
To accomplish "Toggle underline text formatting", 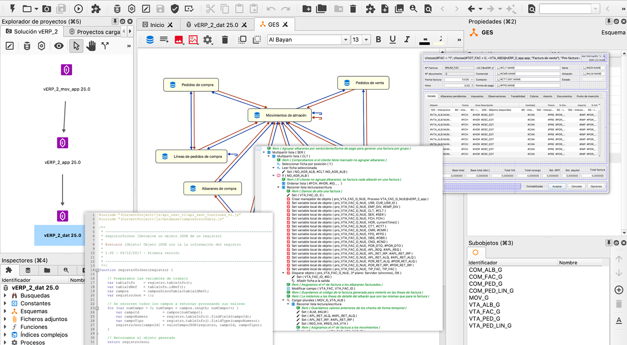I will point(393,40).
